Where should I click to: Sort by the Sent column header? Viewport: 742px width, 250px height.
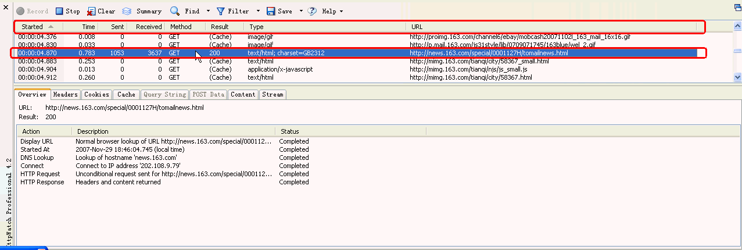112,27
